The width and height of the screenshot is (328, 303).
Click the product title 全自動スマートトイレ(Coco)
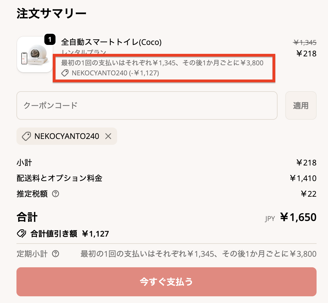[111, 42]
